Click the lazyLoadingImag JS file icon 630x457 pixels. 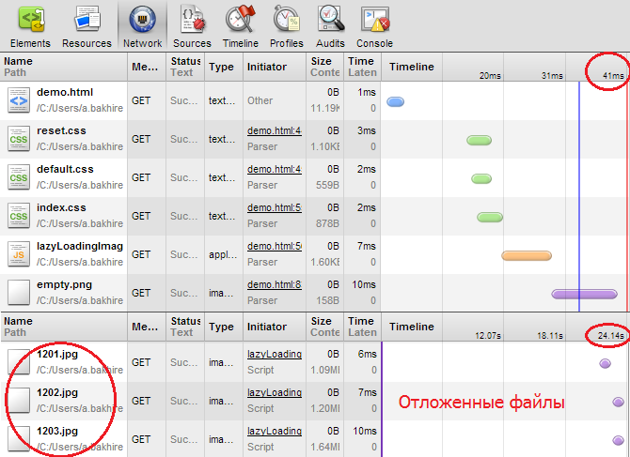tap(19, 254)
